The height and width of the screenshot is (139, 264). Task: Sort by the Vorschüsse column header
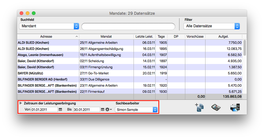point(195,36)
